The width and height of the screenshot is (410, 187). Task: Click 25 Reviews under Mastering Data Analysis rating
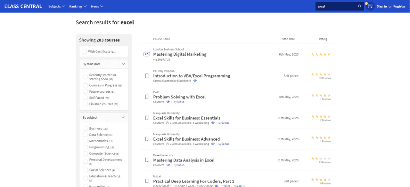click(x=325, y=162)
